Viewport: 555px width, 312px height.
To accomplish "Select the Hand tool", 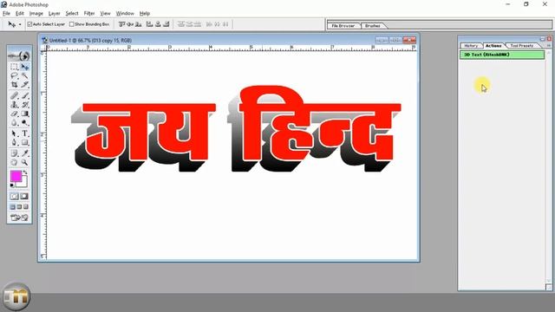I will [14, 162].
